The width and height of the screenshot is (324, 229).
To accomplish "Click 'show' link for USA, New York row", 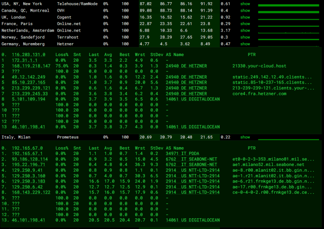I will click(x=245, y=3).
